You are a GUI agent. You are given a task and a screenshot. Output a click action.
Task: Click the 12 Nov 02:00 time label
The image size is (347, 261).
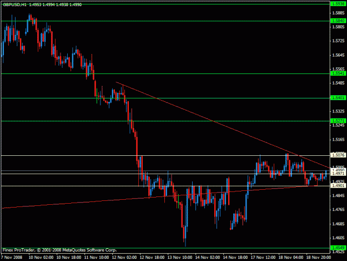coord(124,258)
